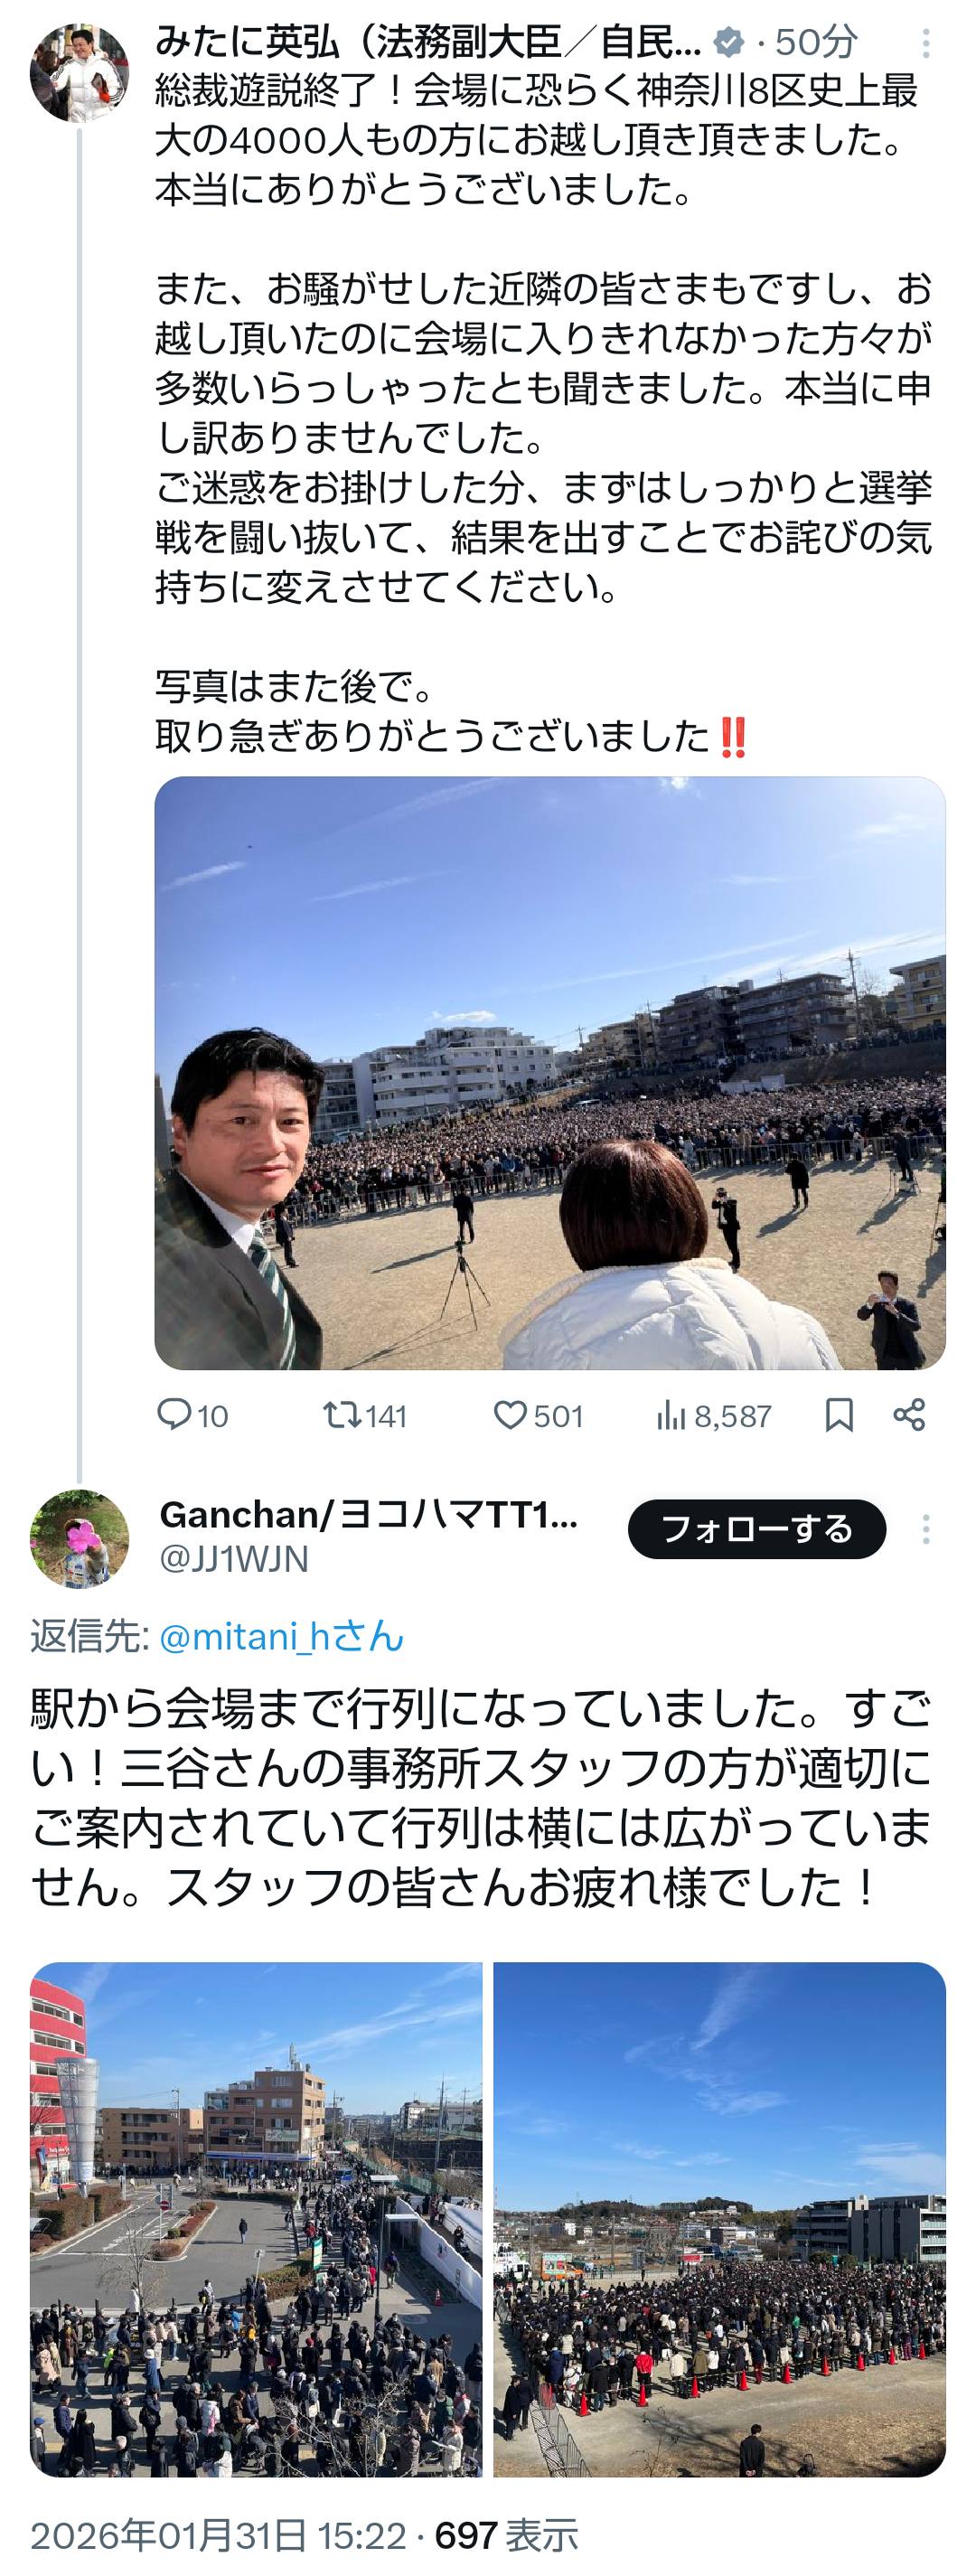Open the reply icon showing 10 comments
Screen dimensions: 976x2576
click(174, 1414)
